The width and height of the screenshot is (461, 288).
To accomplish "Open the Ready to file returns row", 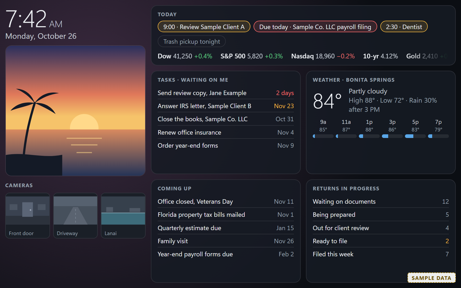I will coord(381,241).
